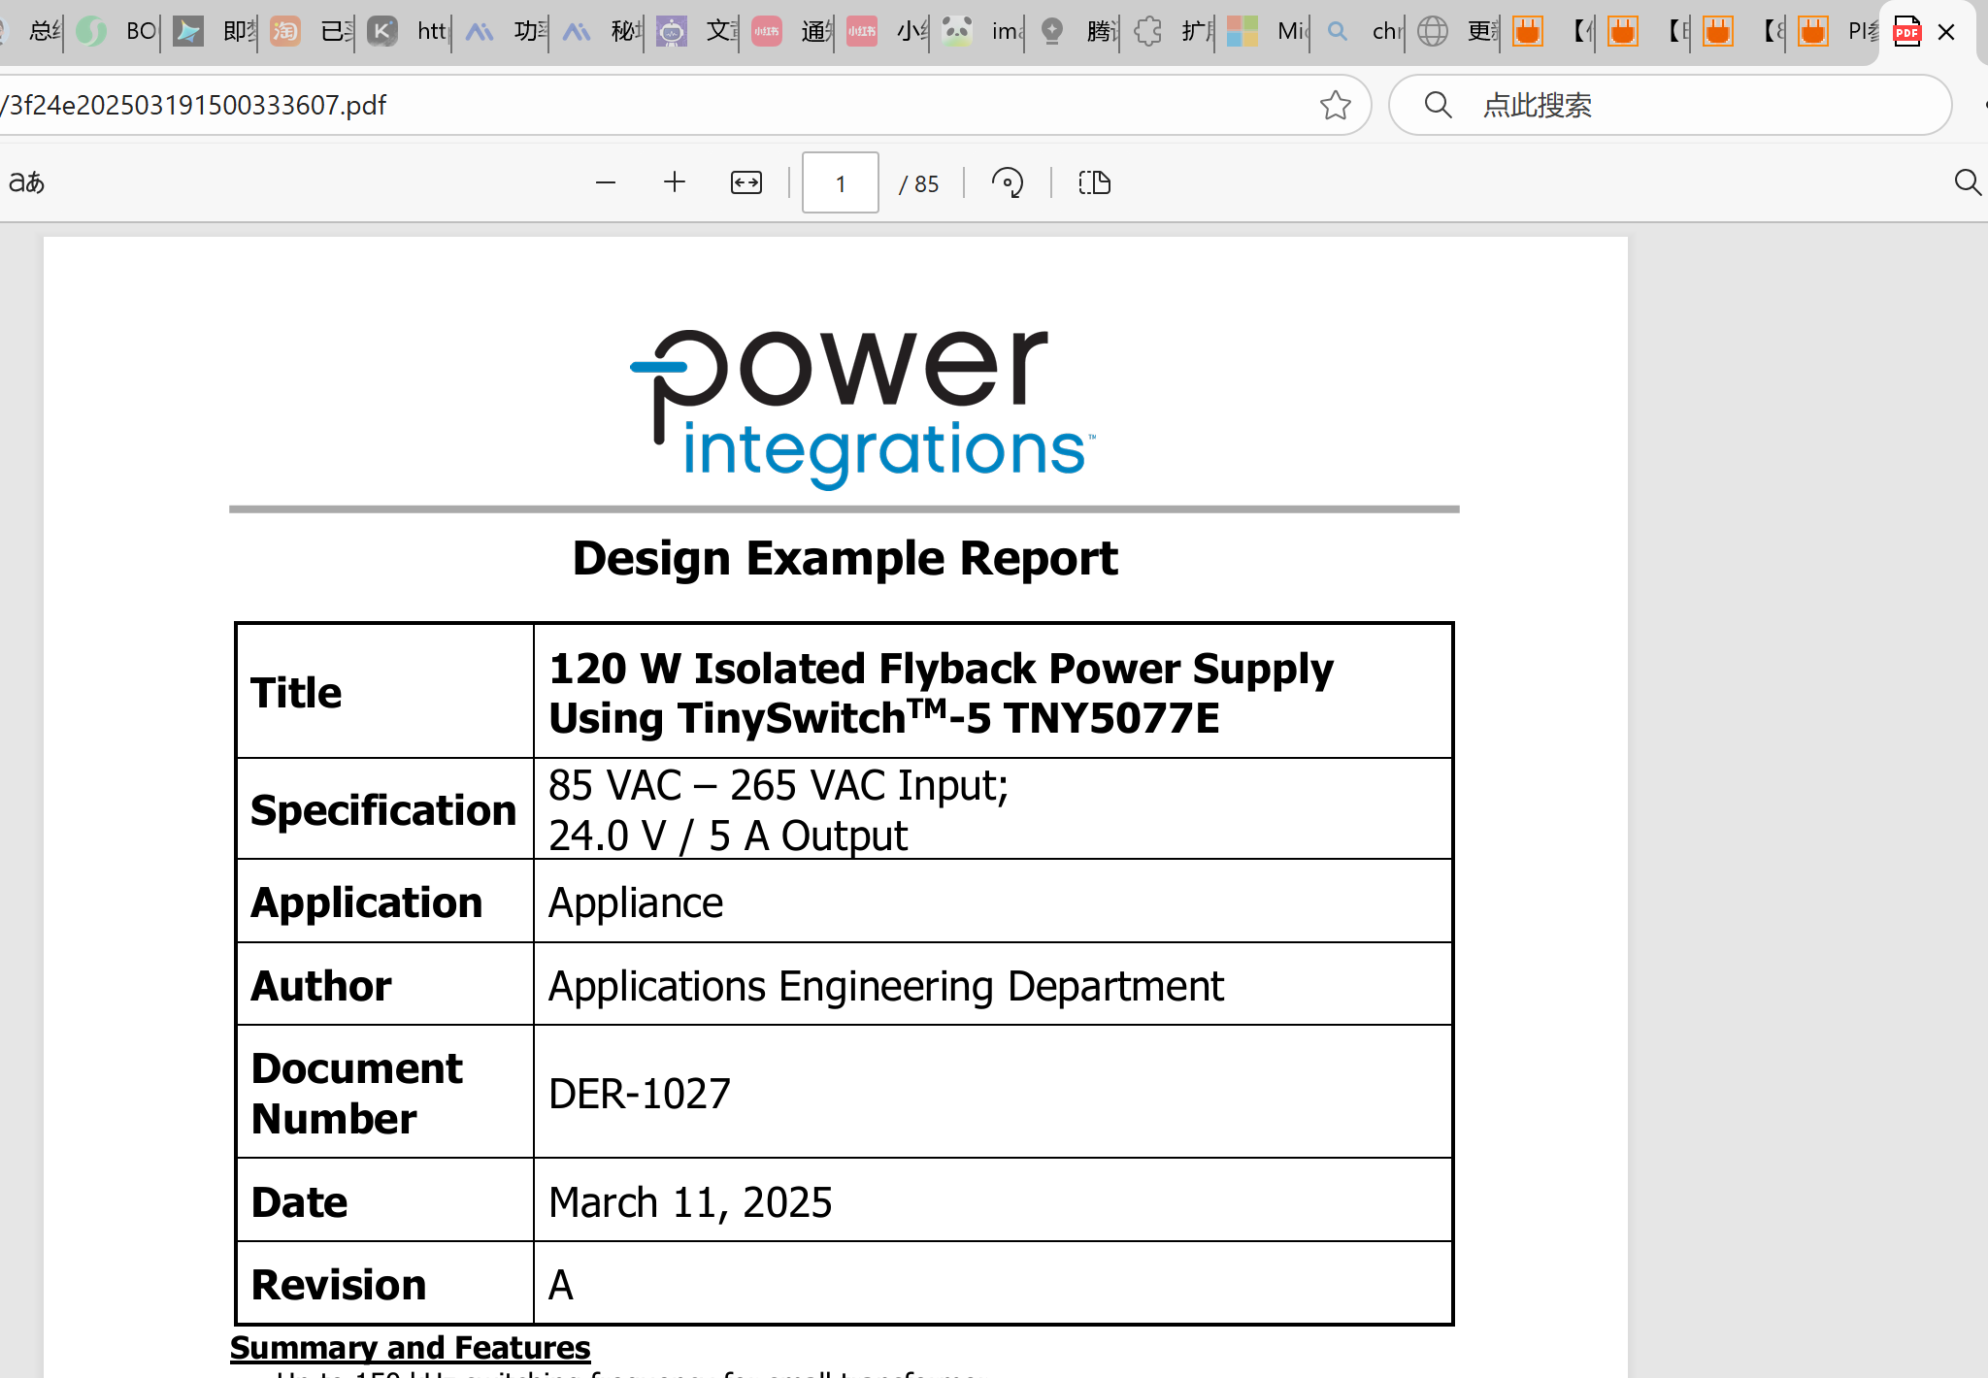
Task: Switch to the magnifier ch tab
Action: click(x=1363, y=32)
